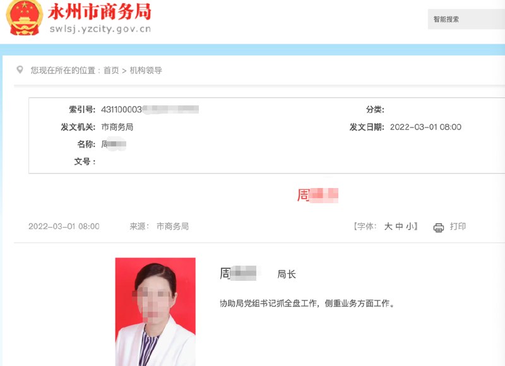The image size is (505, 366).
Task: Click the 永州市商务局 site title
Action: (x=100, y=12)
